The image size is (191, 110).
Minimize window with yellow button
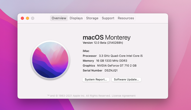point(28,18)
